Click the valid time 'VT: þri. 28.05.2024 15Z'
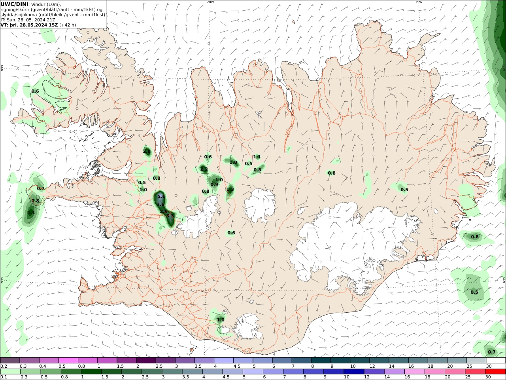Image resolution: width=506 pixels, height=380 pixels. pos(29,25)
